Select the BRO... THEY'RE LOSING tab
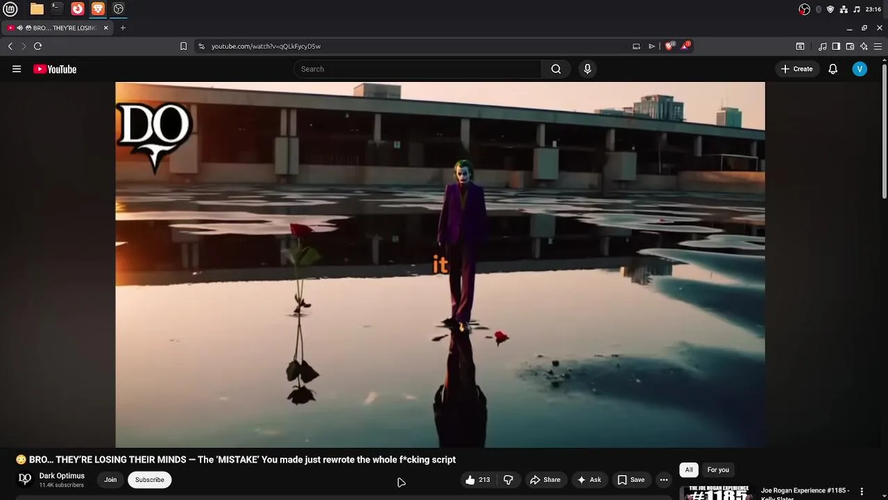The width and height of the screenshot is (888, 500). [58, 28]
